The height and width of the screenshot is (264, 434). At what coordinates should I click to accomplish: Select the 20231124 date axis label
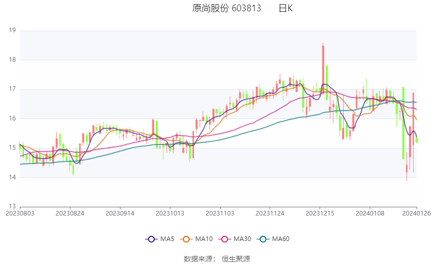tap(270, 213)
